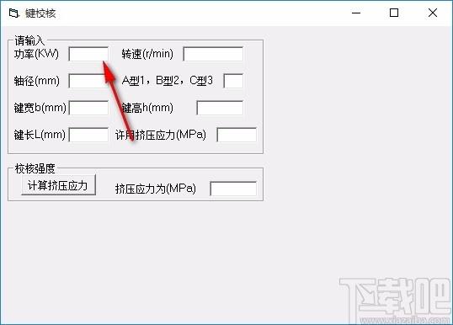Image resolution: width=453 pixels, height=325 pixels.
Task: Click the 键宽b(mm) label
Action: [40, 108]
